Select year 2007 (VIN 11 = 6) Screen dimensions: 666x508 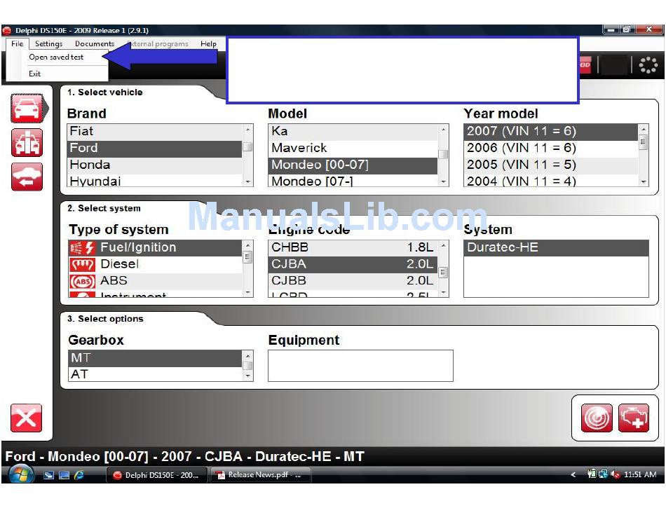[x=551, y=131]
